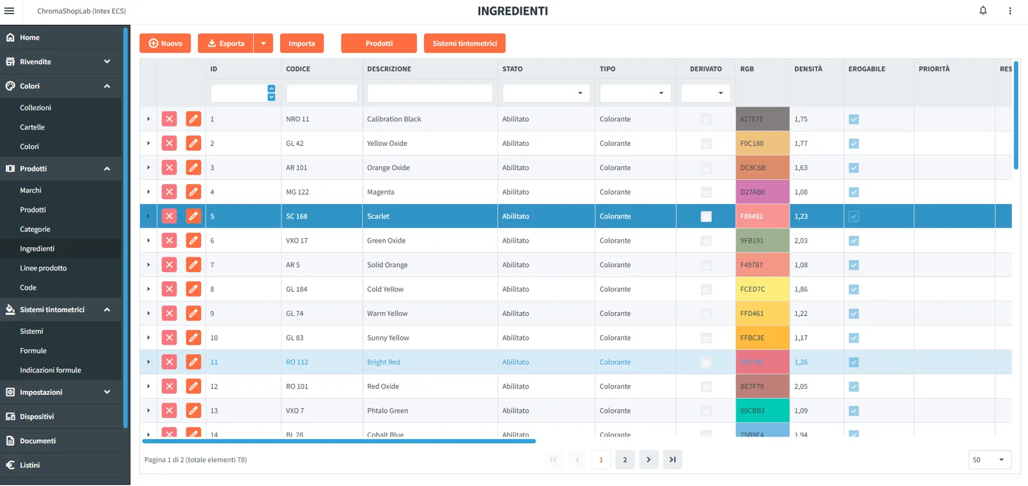This screenshot has height=486, width=1028.
Task: Click the F0C180 color swatch
Action: coord(763,143)
